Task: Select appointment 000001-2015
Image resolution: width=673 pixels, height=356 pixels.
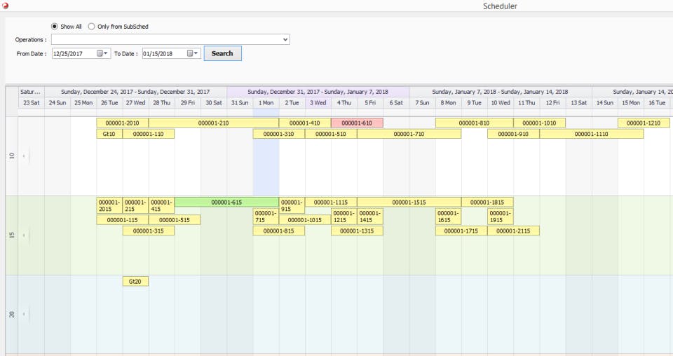Action: tap(109, 205)
